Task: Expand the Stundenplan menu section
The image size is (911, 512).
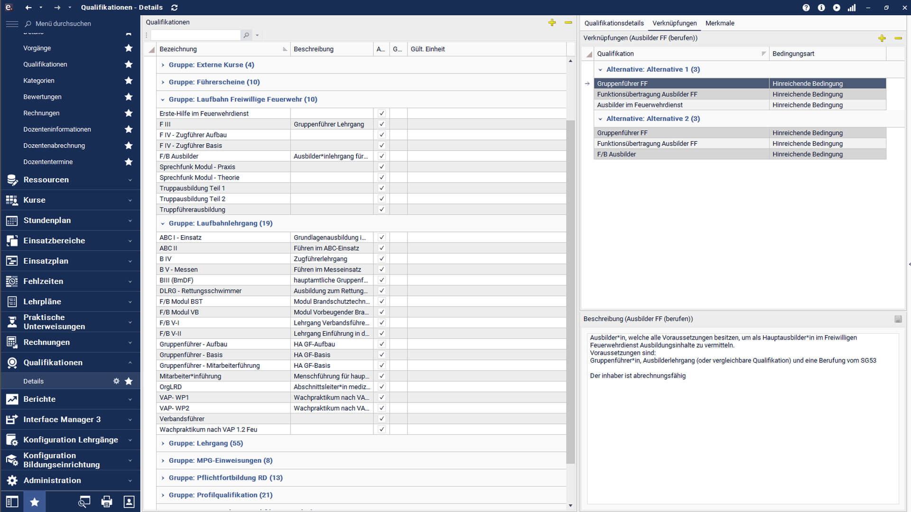Action: click(71, 220)
